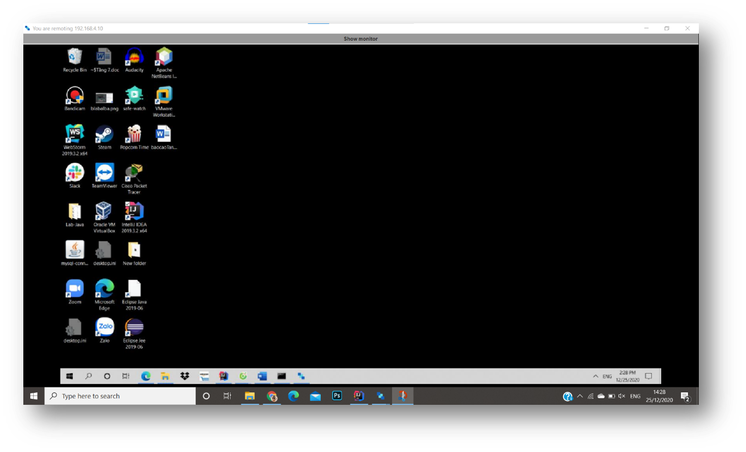
Task: Open File Explorer on the local taskbar
Action: tap(250, 396)
